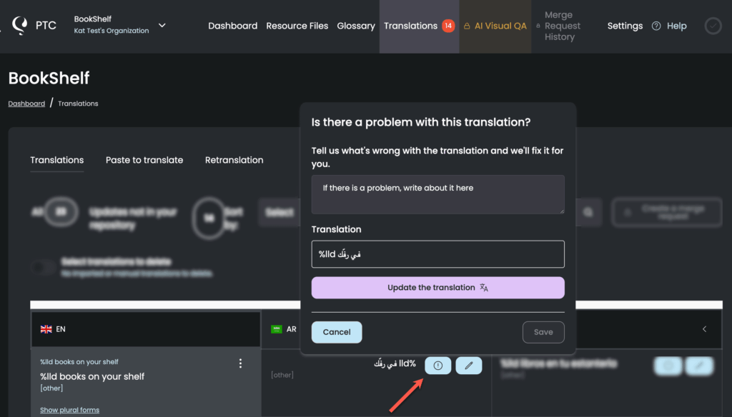Click the translate icon in Update button
The image size is (732, 417).
(x=484, y=288)
